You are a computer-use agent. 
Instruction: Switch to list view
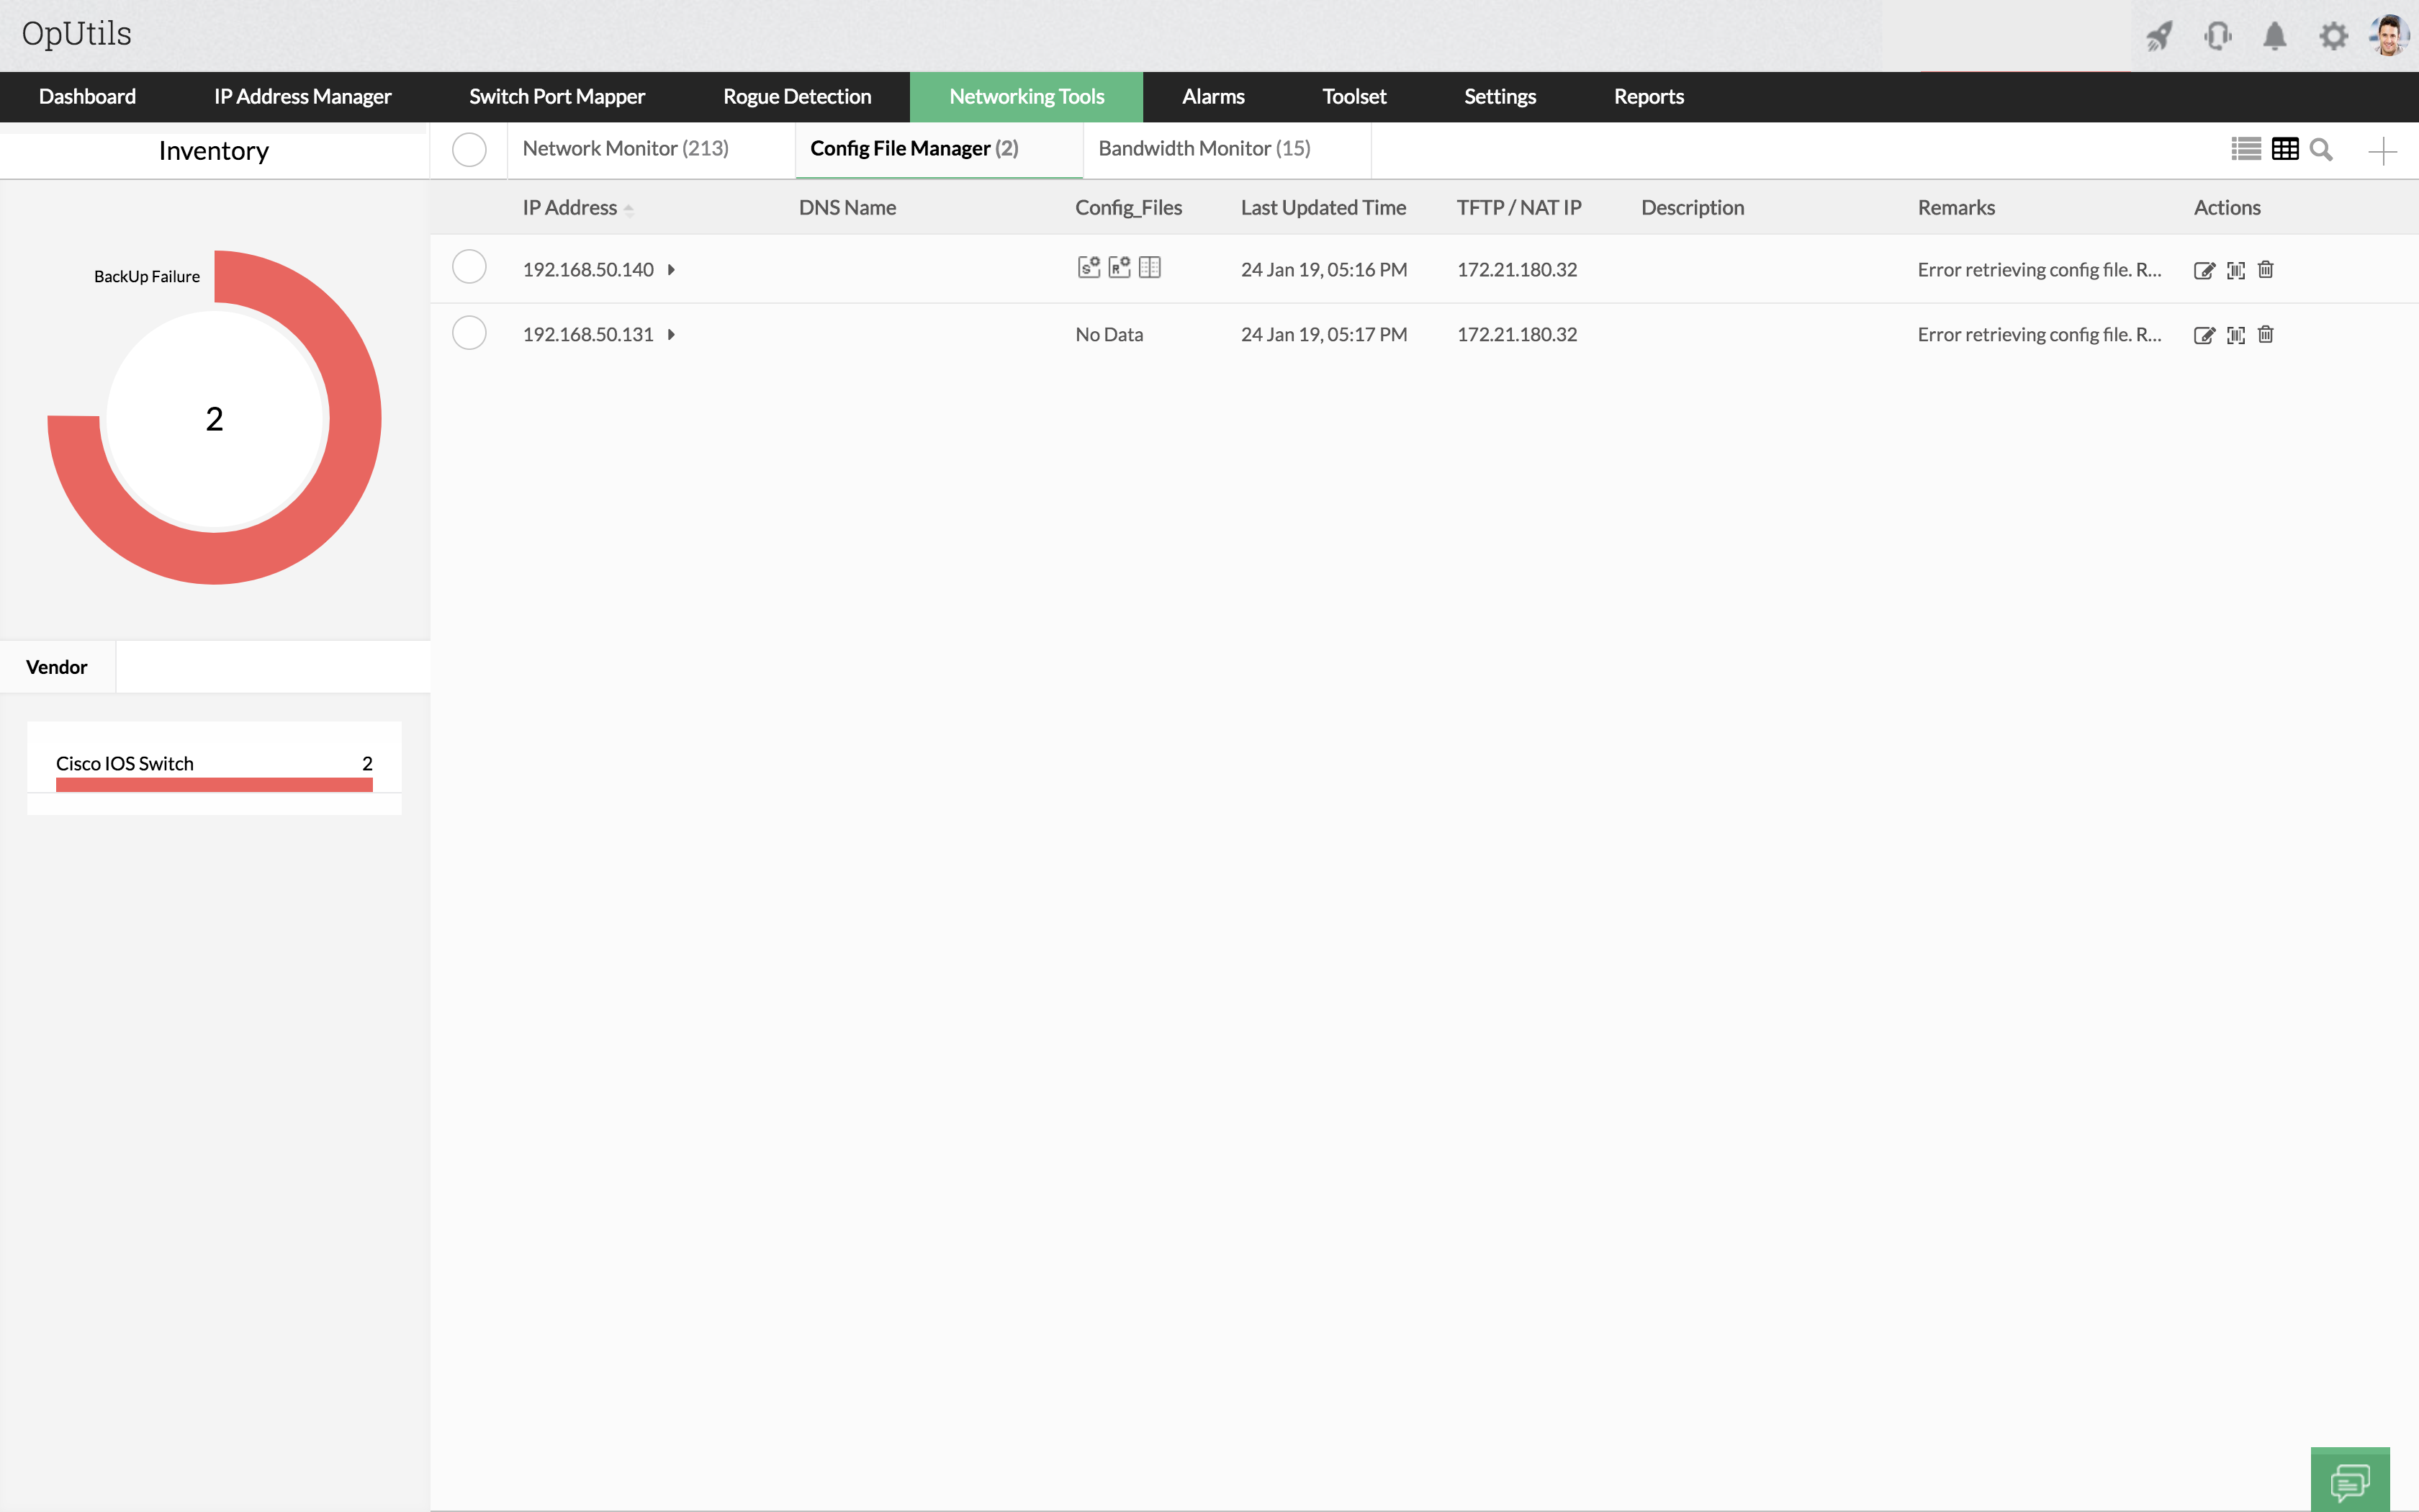[x=2245, y=150]
